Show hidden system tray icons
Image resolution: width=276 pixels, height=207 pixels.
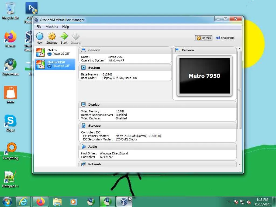[229, 202]
